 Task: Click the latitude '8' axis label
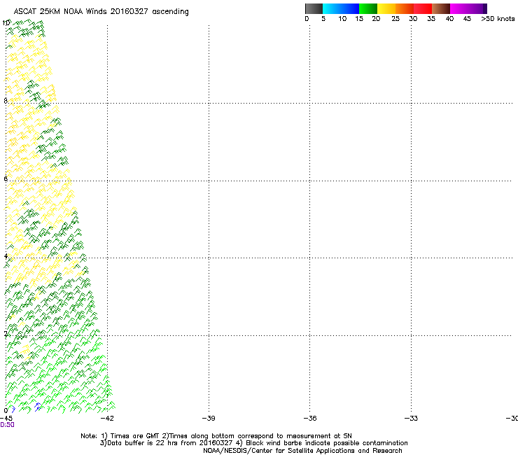point(6,101)
